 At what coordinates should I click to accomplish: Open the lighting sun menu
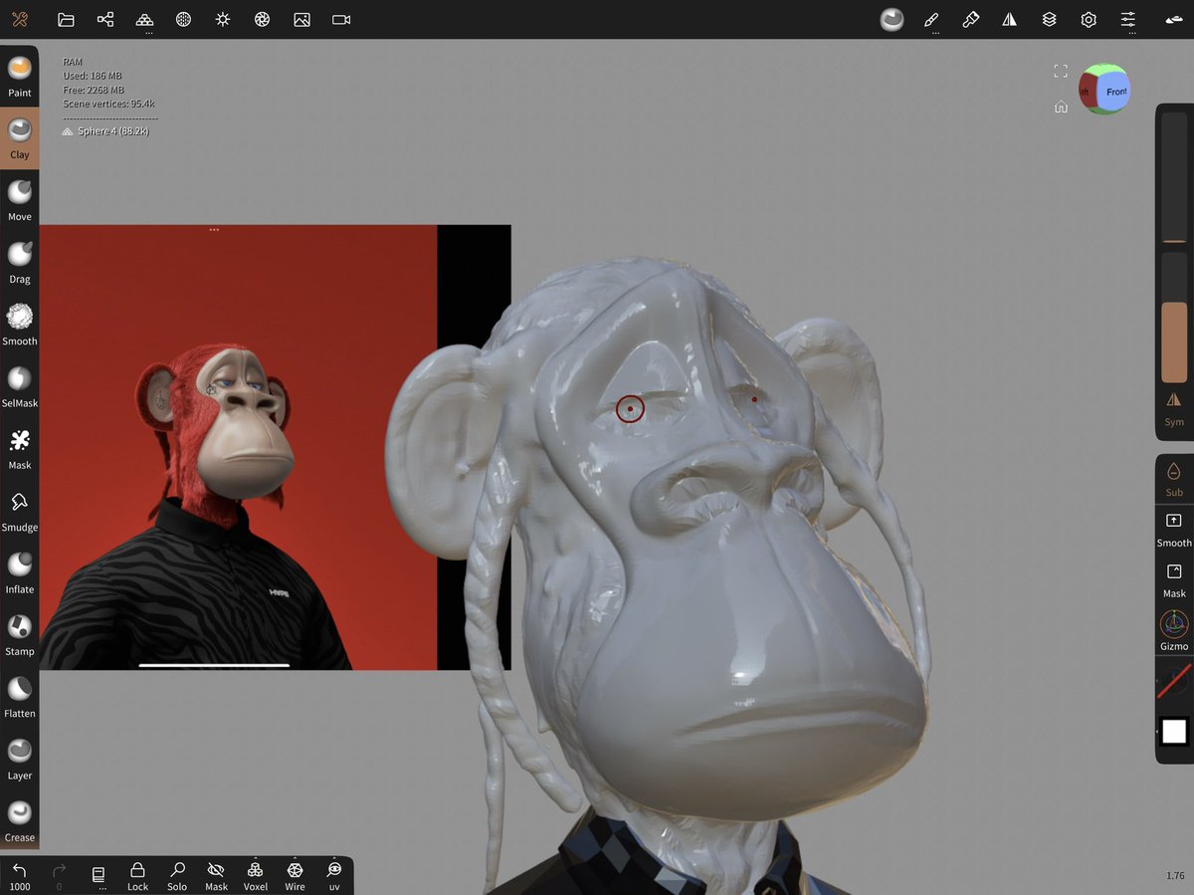tap(223, 20)
